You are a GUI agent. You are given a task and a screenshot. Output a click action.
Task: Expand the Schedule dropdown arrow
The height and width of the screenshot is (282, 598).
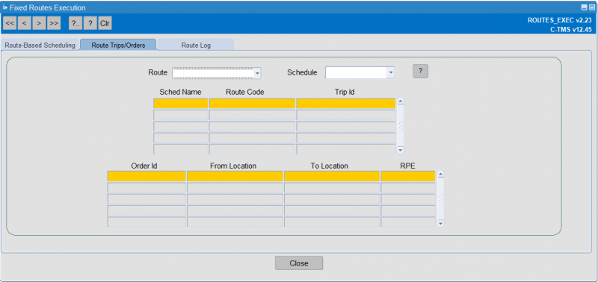(390, 72)
